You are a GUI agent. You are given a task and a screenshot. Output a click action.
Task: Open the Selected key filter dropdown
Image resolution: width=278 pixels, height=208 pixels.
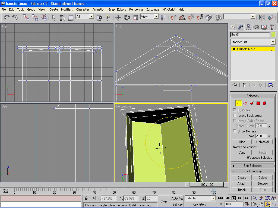213,198
